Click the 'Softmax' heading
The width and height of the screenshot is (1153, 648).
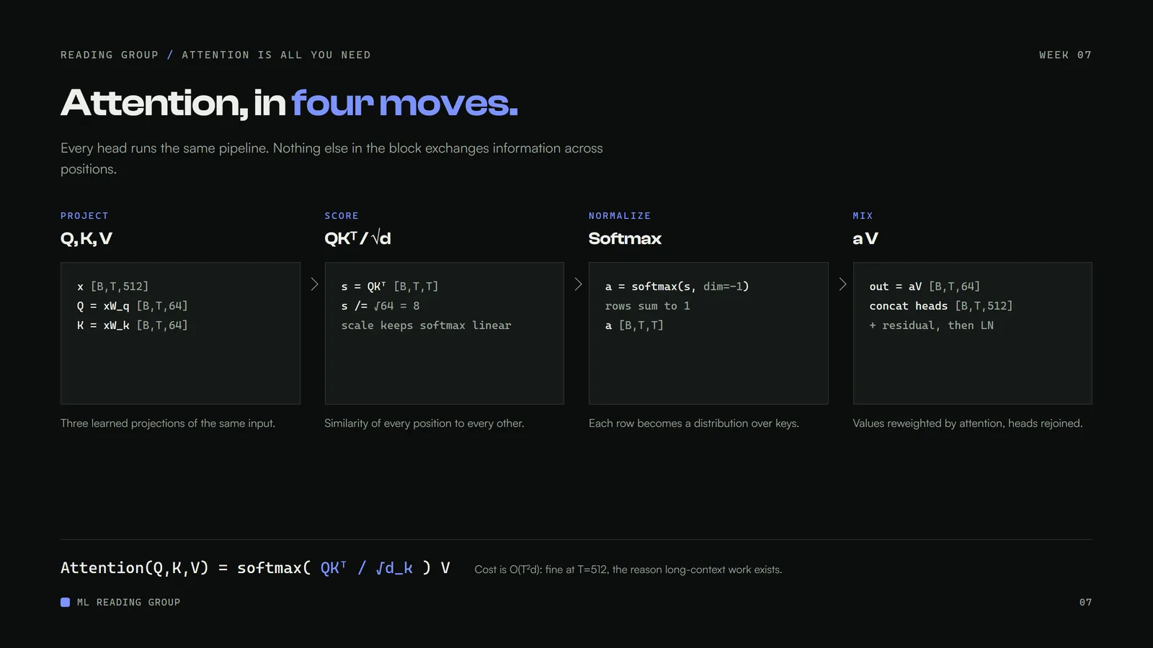point(625,238)
